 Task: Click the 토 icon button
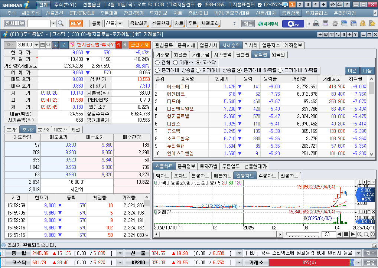(x=55, y=45)
